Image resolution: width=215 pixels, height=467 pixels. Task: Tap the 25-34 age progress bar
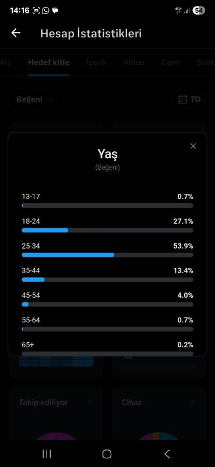107,255
